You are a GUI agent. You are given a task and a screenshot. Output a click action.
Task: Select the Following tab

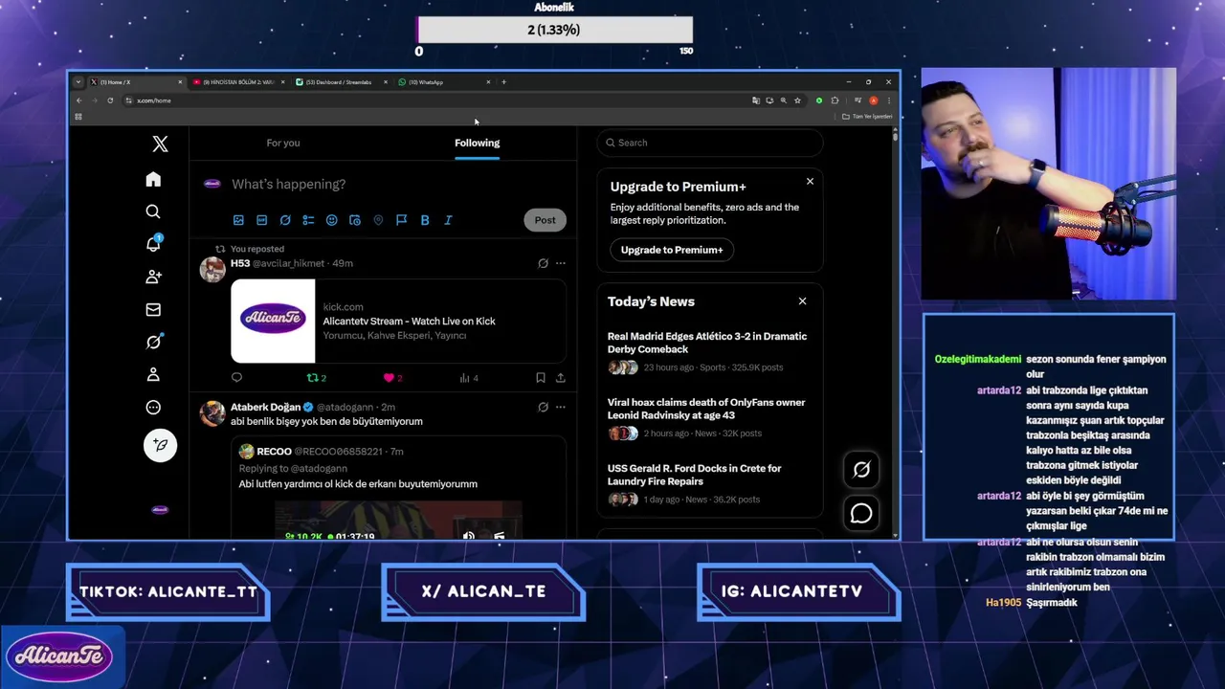(x=477, y=143)
